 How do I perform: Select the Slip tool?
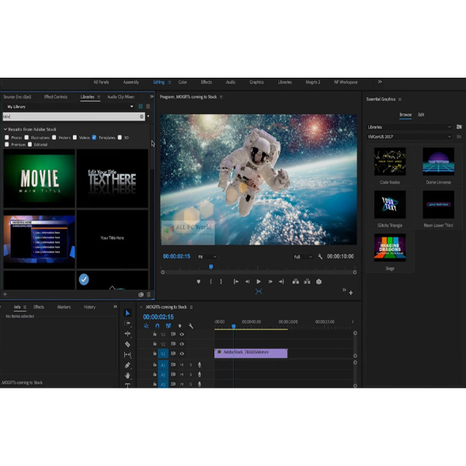pos(127,355)
